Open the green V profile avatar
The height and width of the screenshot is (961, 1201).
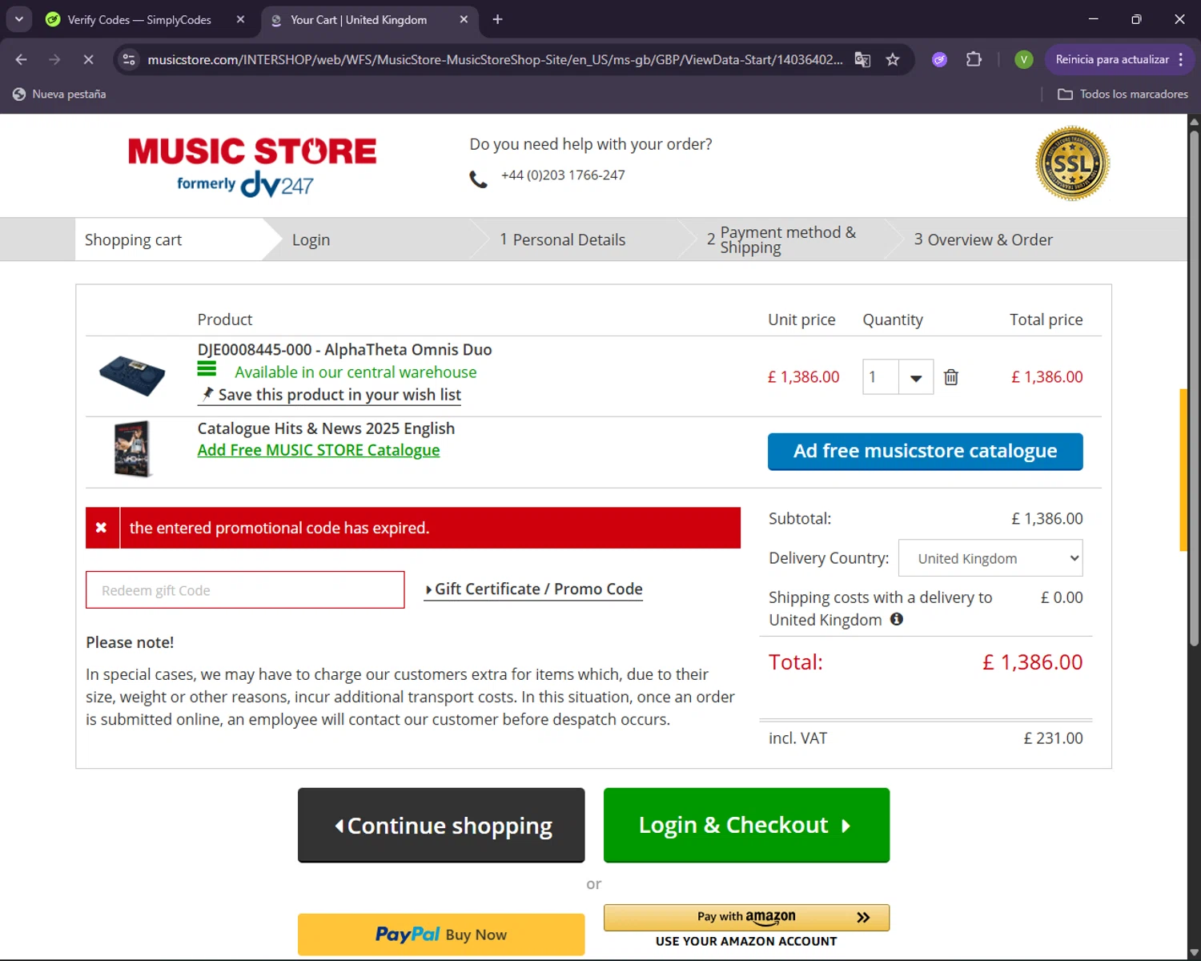[1023, 59]
